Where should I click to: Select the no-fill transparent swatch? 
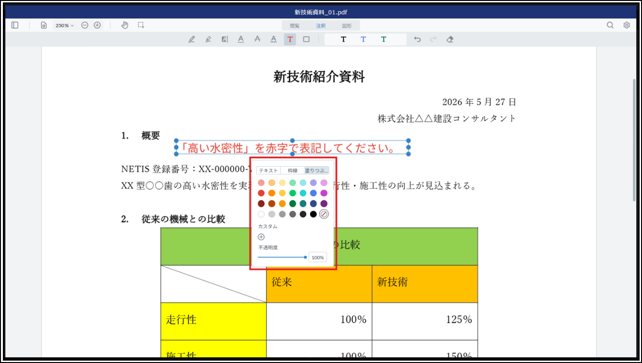click(x=324, y=214)
